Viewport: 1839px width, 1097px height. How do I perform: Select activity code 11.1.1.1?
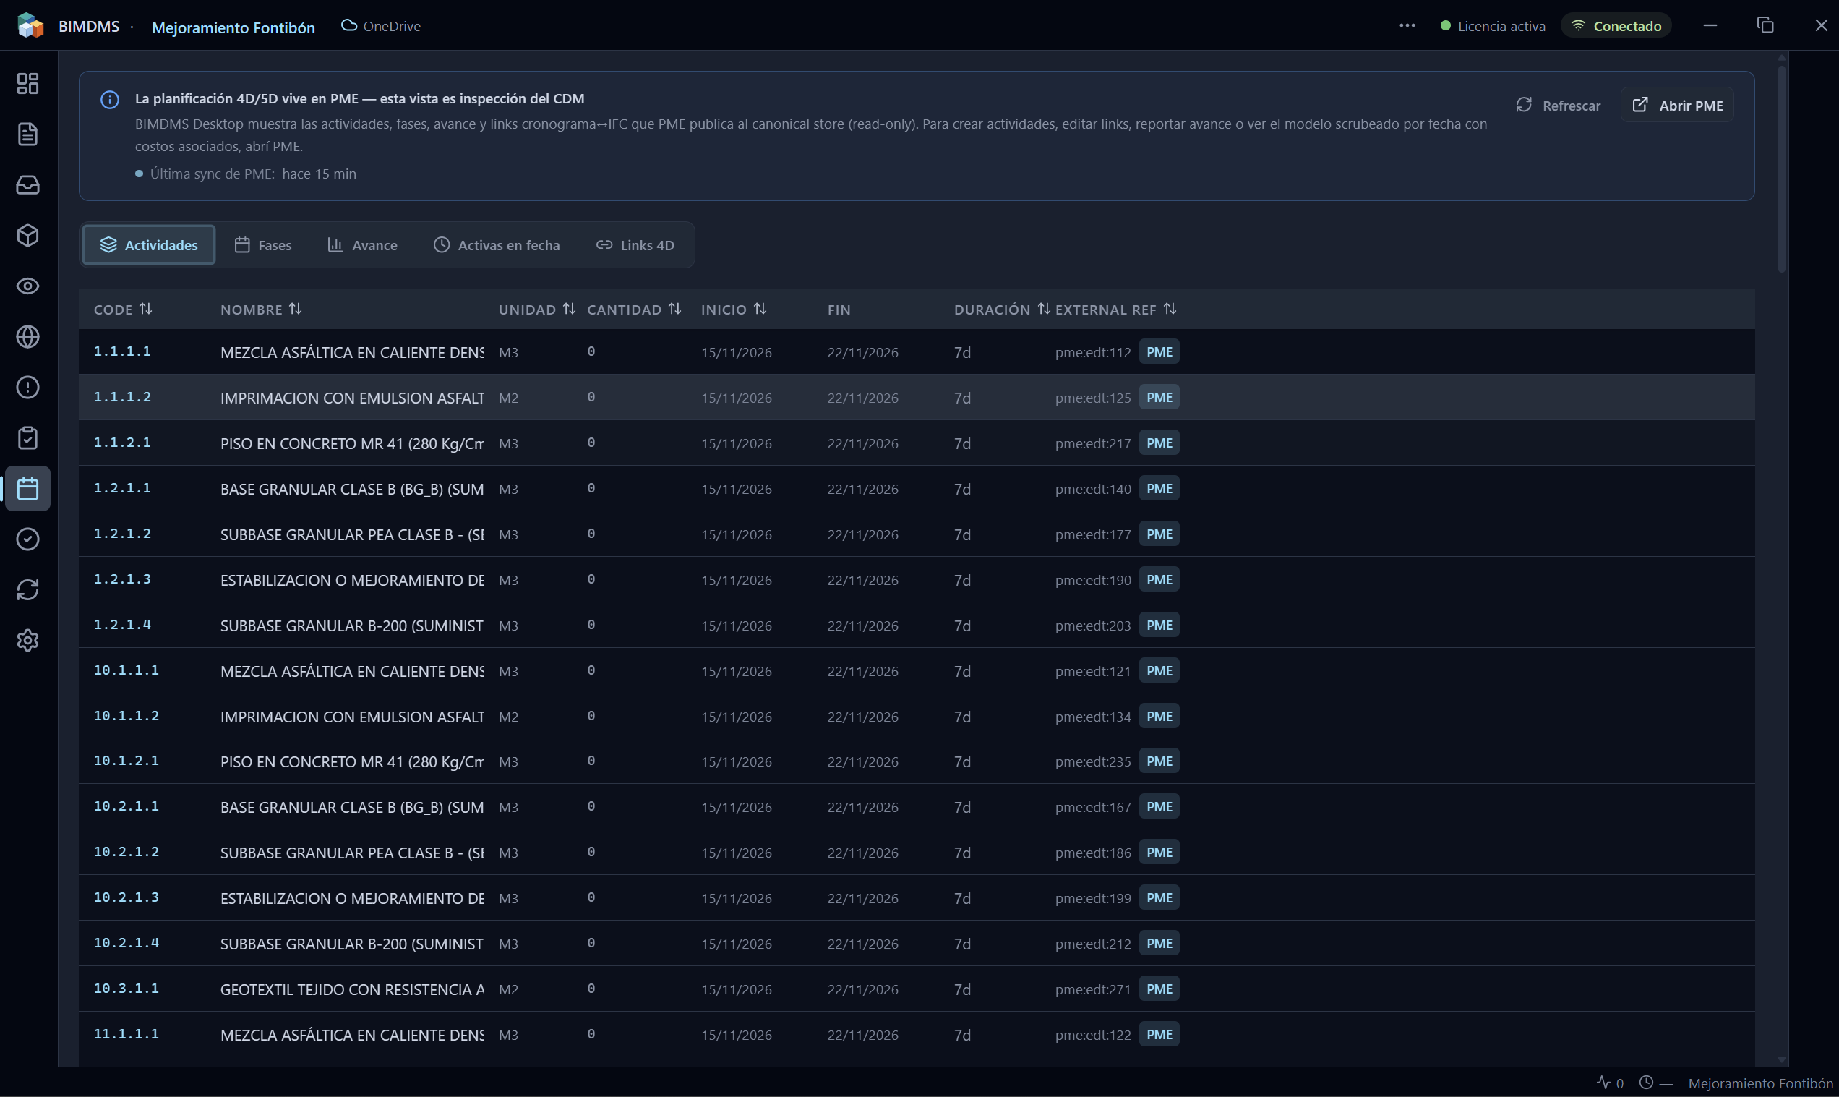(x=126, y=1033)
